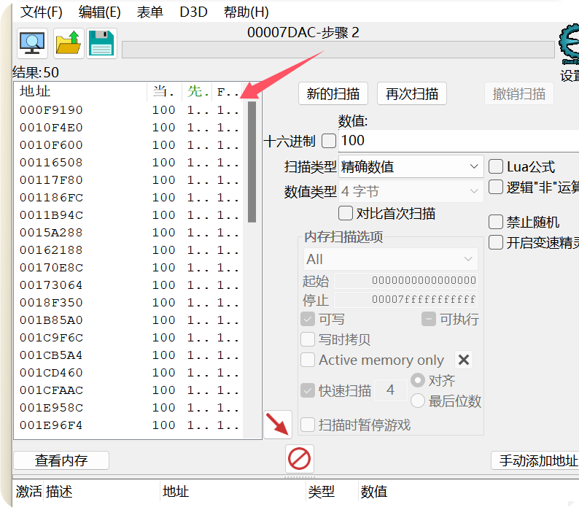Click the 再次扫描 button

[x=411, y=93]
